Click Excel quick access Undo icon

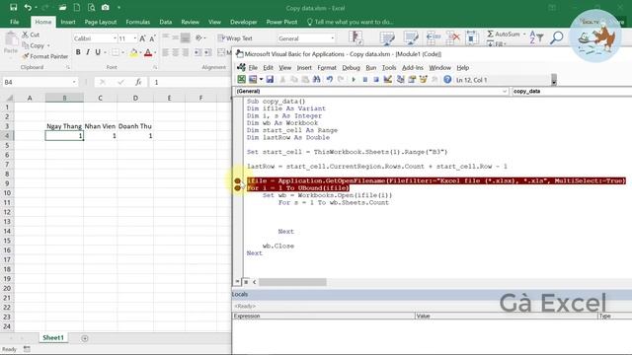point(28,7)
